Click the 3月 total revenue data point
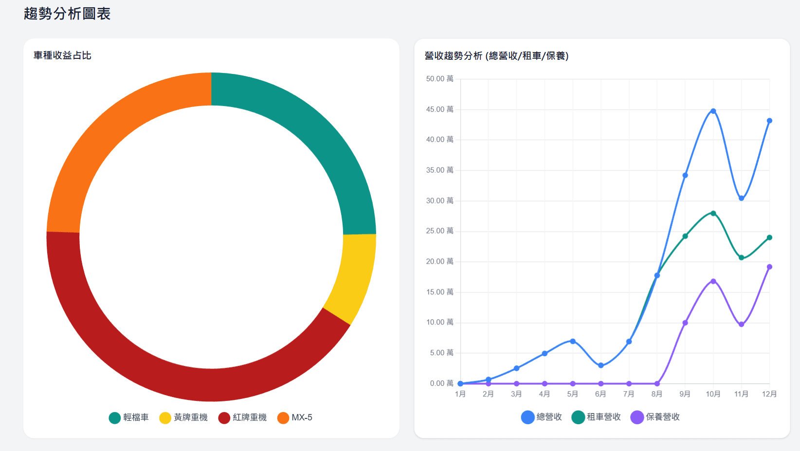800x451 pixels. [x=516, y=368]
